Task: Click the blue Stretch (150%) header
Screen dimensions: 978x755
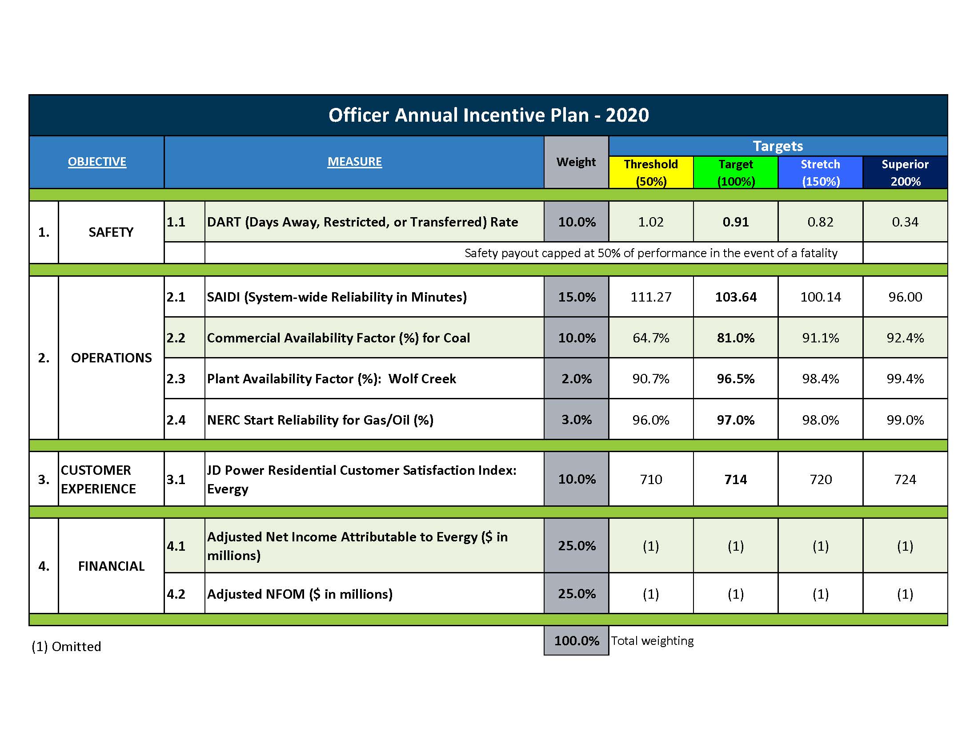Action: [820, 172]
